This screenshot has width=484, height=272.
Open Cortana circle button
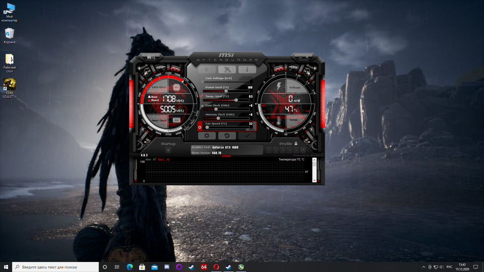(105, 267)
